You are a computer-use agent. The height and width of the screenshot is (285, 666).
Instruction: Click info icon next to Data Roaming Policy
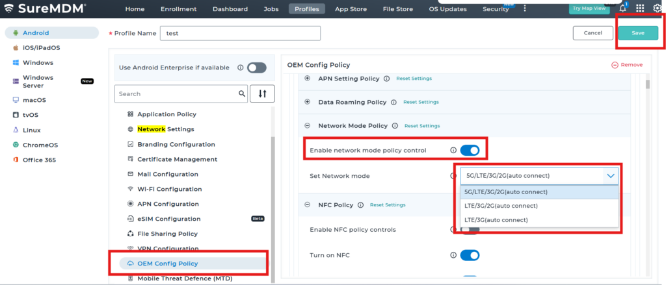[x=393, y=102]
